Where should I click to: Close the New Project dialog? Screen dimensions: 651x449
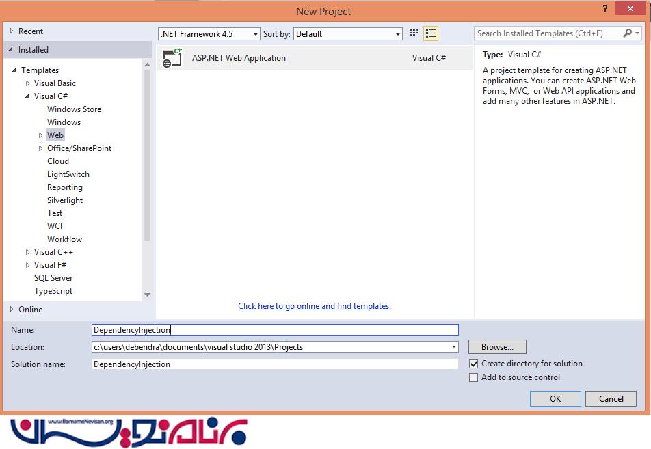click(630, 9)
